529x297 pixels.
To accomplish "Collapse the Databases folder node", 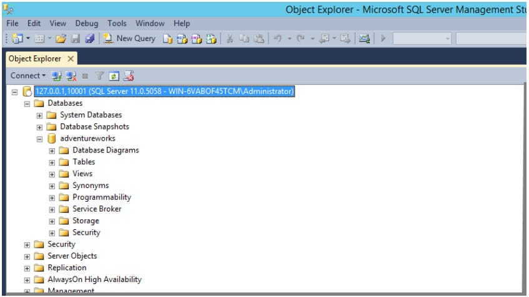I will click(27, 104).
